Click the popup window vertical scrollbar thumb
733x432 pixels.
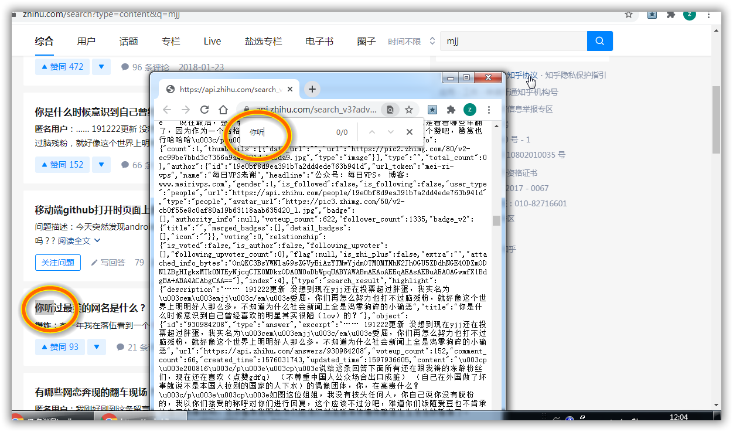[496, 220]
